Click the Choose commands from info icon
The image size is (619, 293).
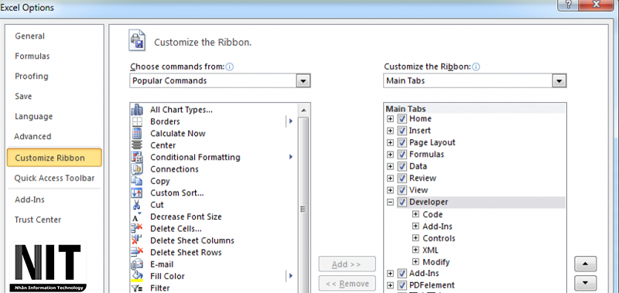pos(229,66)
